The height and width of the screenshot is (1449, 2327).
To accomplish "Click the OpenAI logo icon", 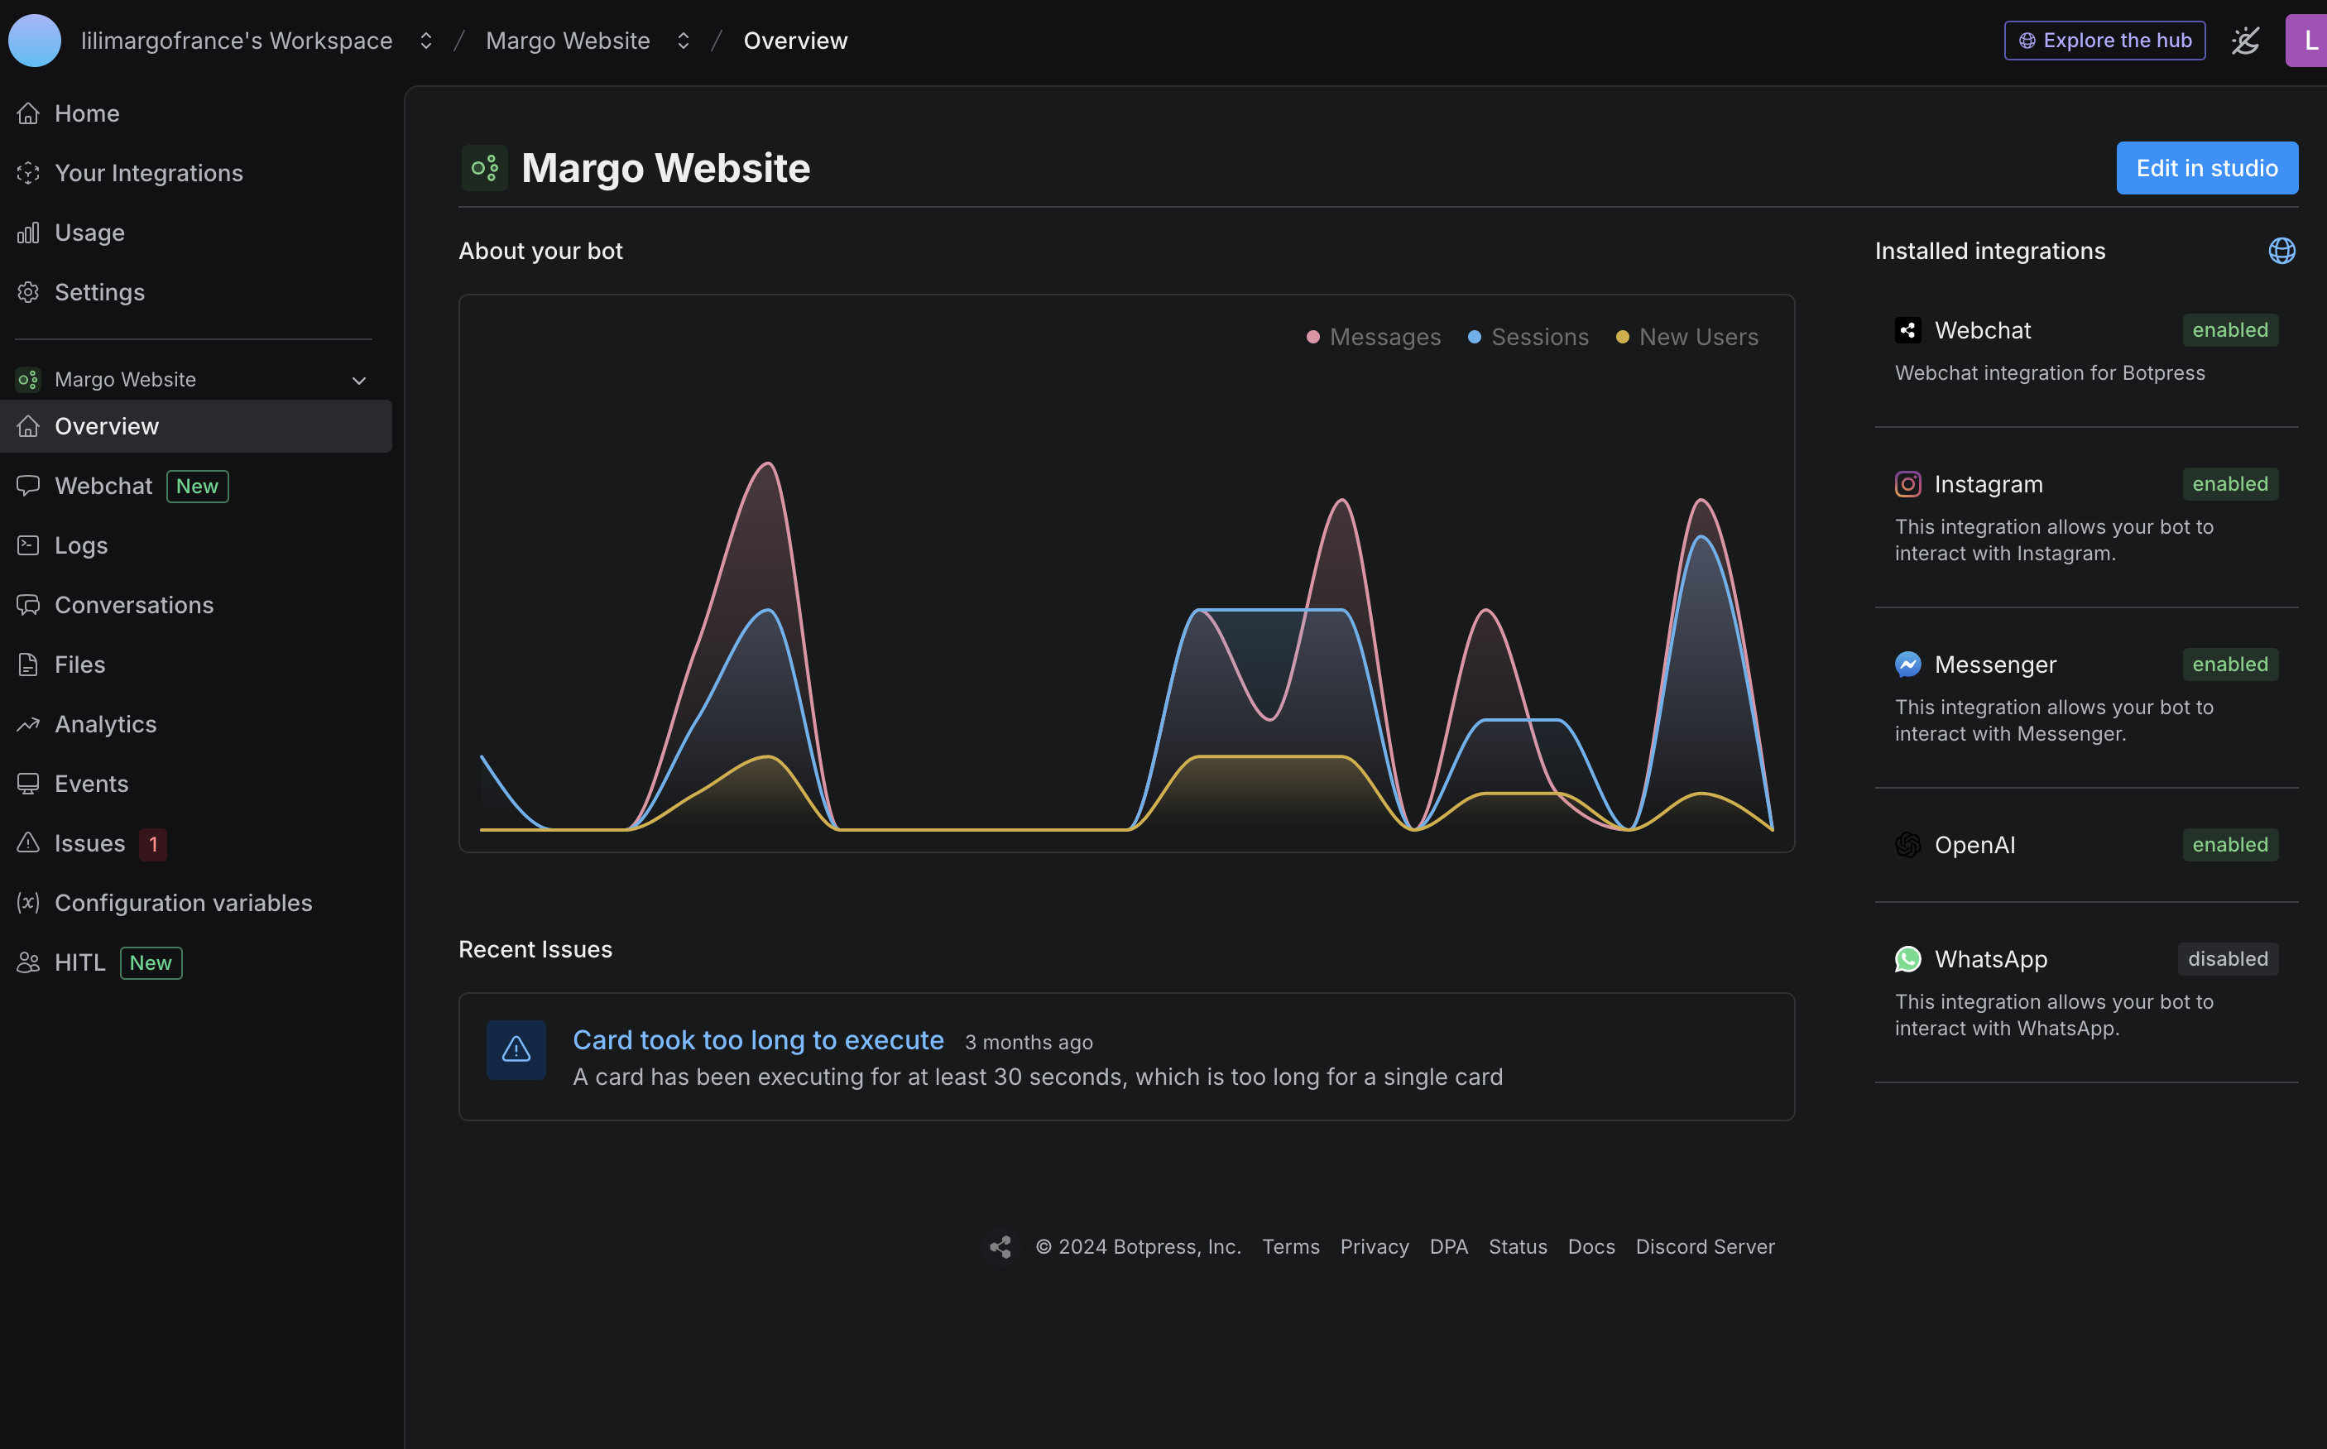I will (1908, 844).
